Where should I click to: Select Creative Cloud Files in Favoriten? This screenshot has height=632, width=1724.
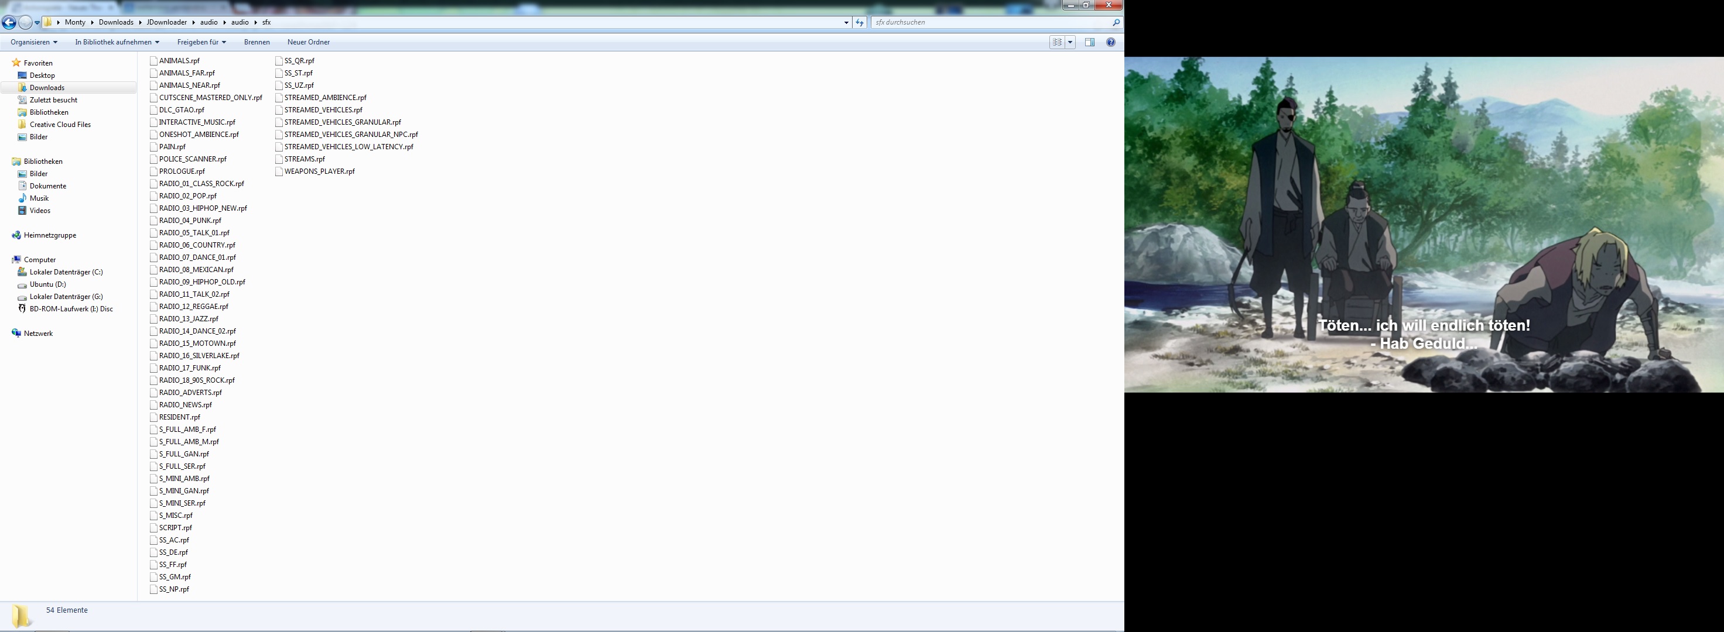coord(60,125)
